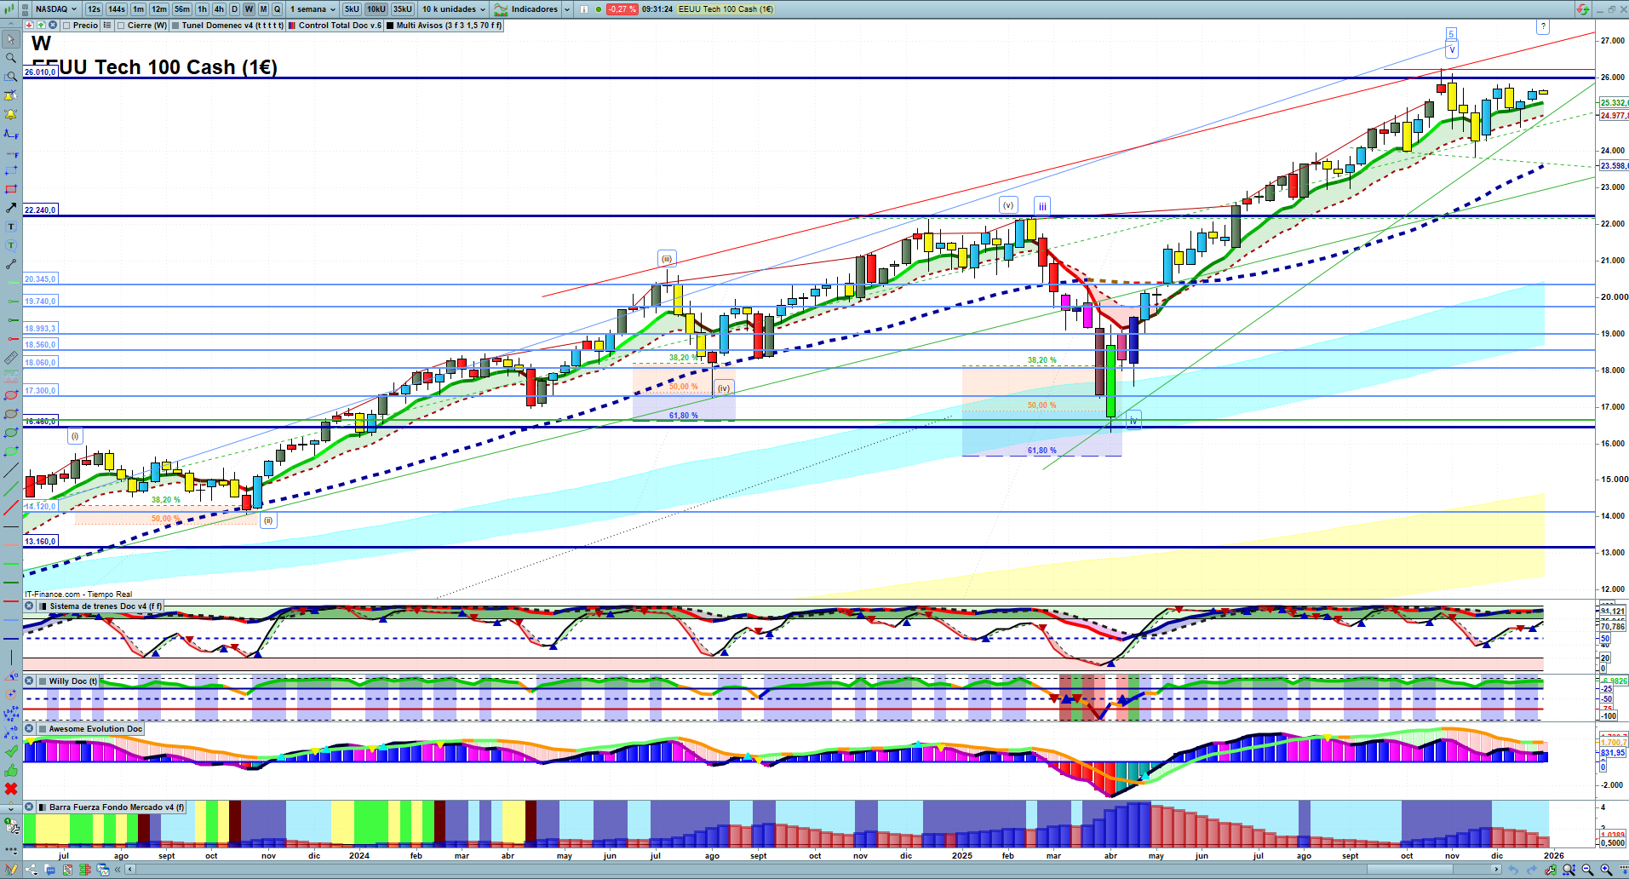
Task: Toggle the Precio checkbox
Action: (x=66, y=26)
